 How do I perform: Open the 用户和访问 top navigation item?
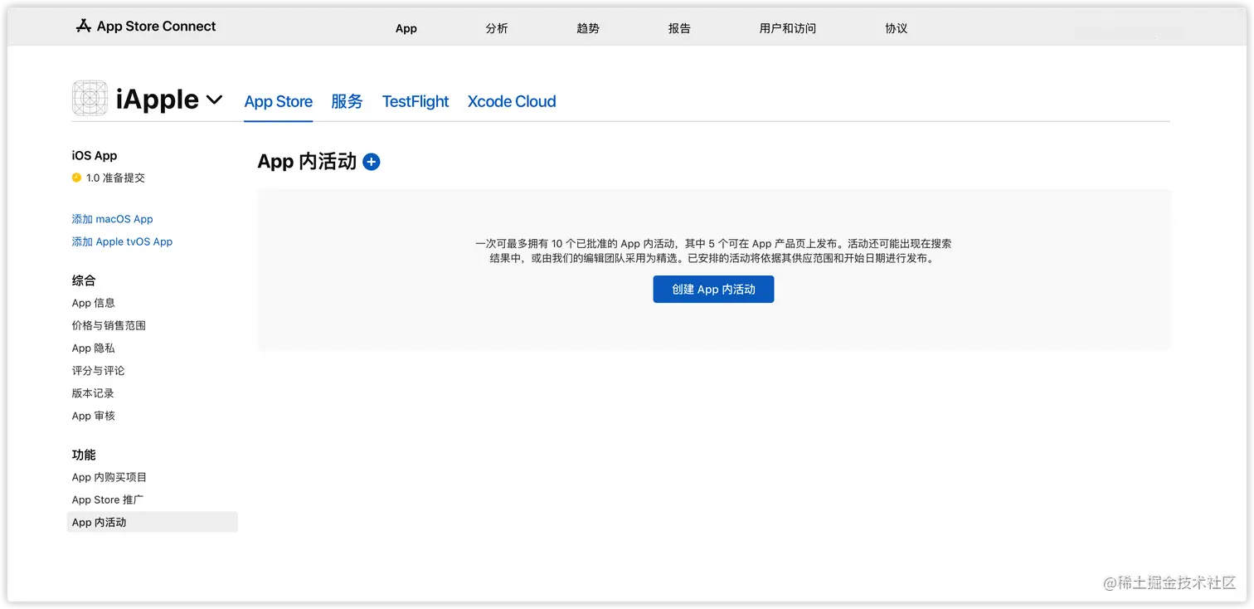point(788,28)
